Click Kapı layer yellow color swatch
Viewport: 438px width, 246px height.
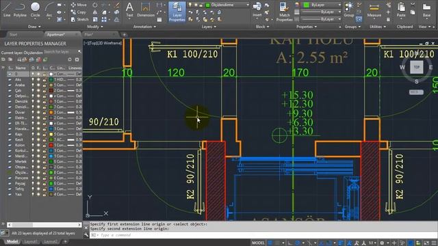[51, 134]
